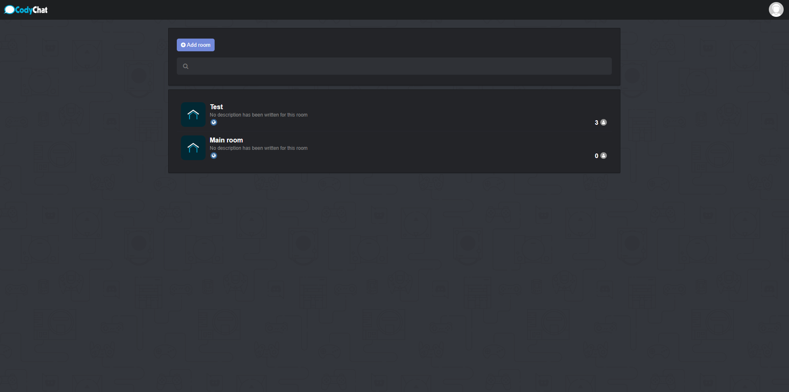Image resolution: width=789 pixels, height=392 pixels.
Task: Open the Test room by its title
Action: [216, 107]
